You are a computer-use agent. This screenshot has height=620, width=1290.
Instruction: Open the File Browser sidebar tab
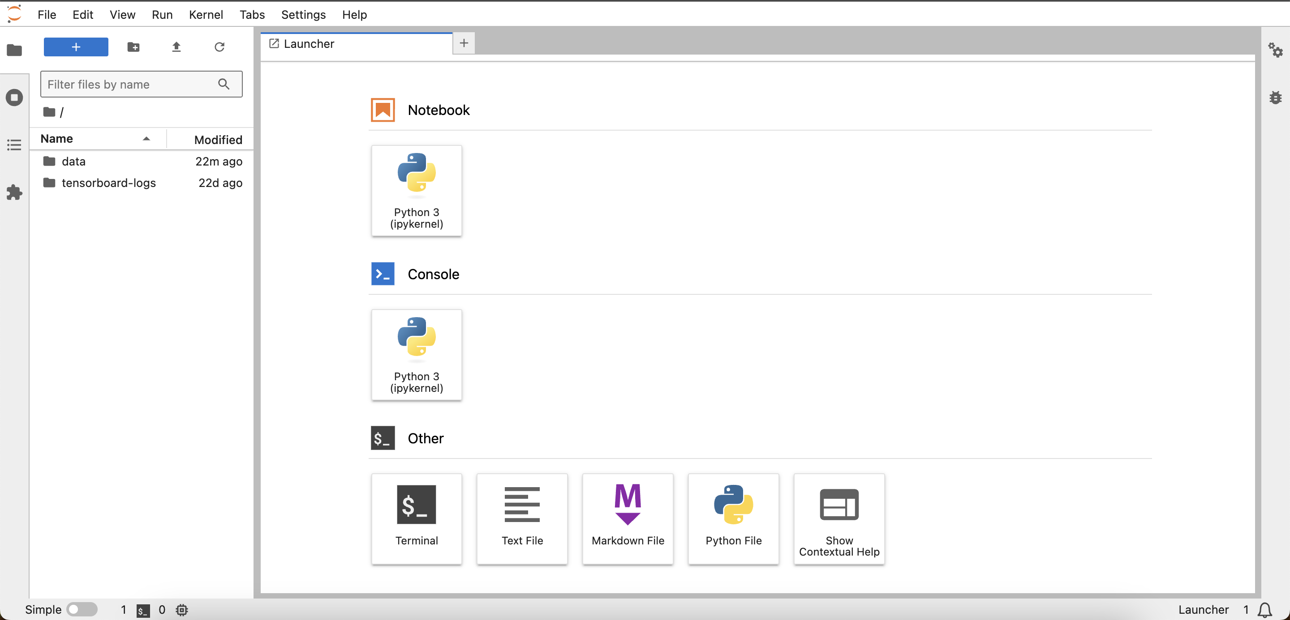[14, 50]
